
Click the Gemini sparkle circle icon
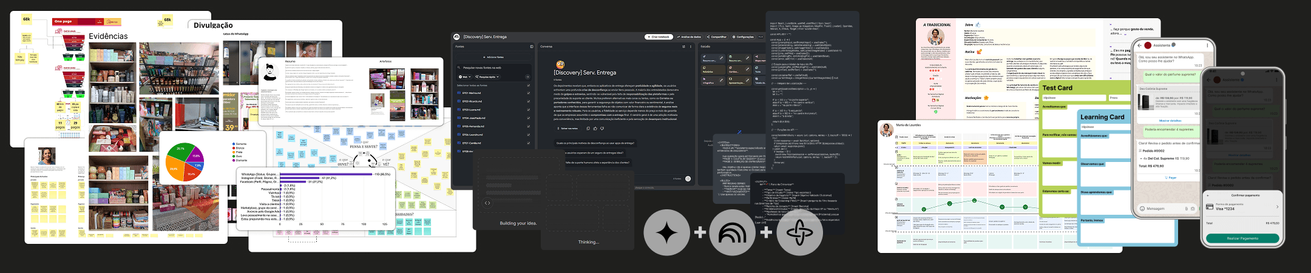pyautogui.click(x=666, y=232)
